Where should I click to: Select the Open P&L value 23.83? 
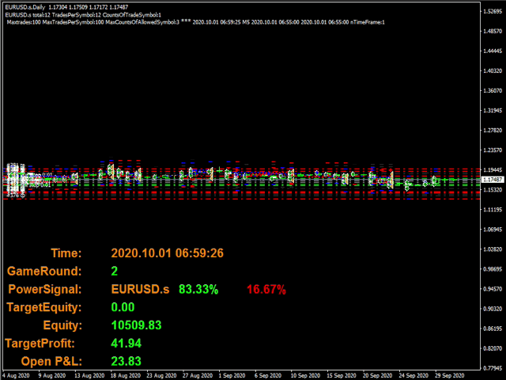127,362
